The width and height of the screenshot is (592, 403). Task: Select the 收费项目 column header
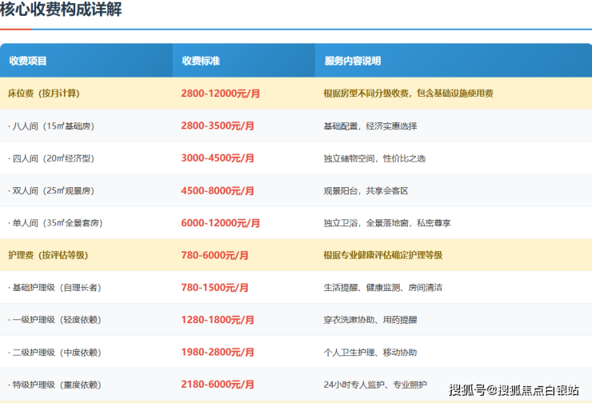click(28, 61)
